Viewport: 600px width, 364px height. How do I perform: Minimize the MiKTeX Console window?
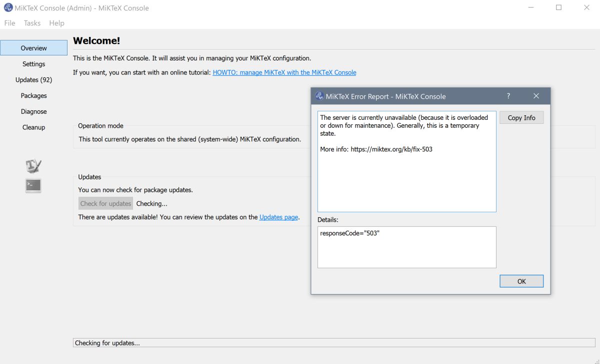click(x=531, y=7)
